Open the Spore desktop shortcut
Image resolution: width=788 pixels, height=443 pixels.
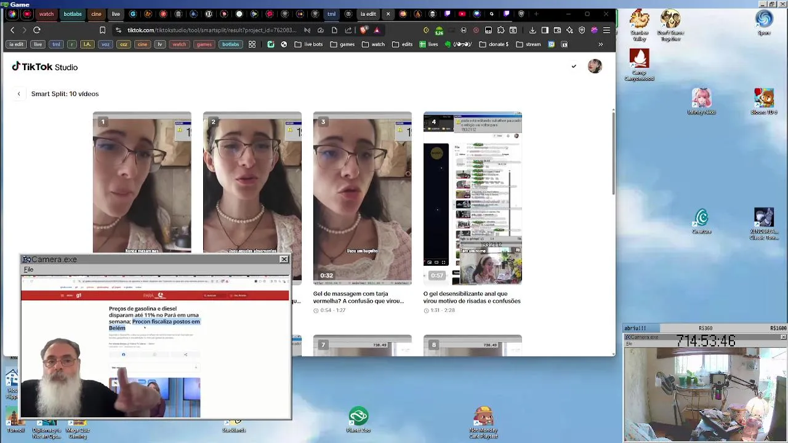(x=764, y=23)
